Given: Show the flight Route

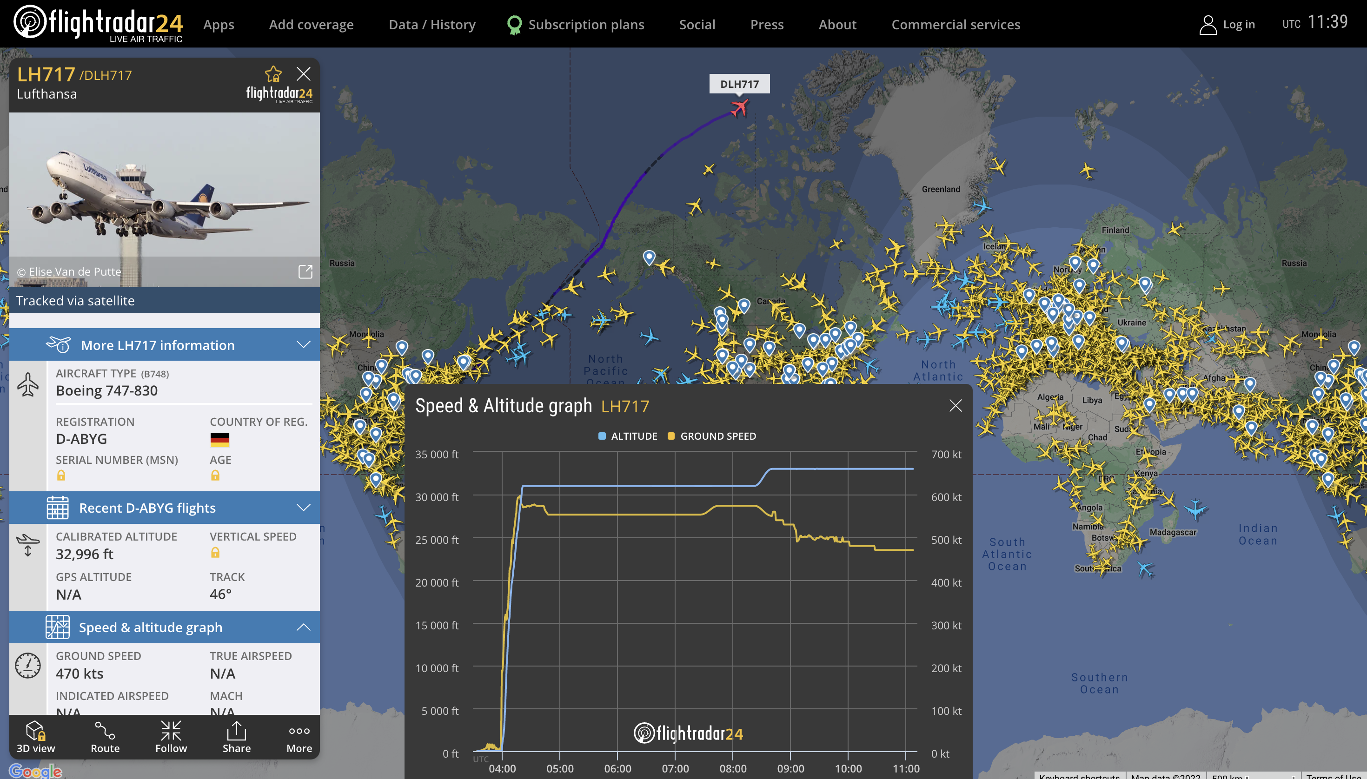Looking at the screenshot, I should (105, 737).
